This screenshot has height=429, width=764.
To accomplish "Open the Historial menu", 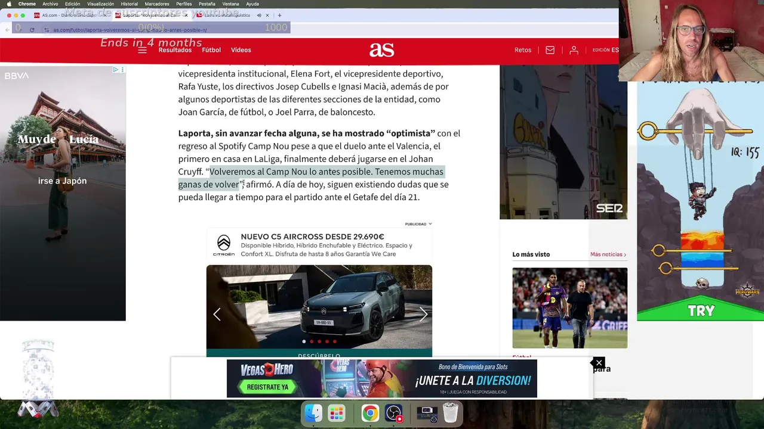I will click(130, 4).
